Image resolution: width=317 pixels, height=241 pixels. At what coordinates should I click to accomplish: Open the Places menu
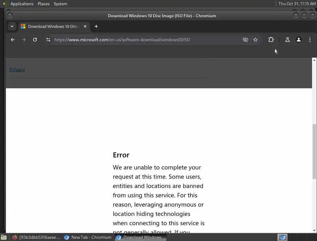pos(44,4)
